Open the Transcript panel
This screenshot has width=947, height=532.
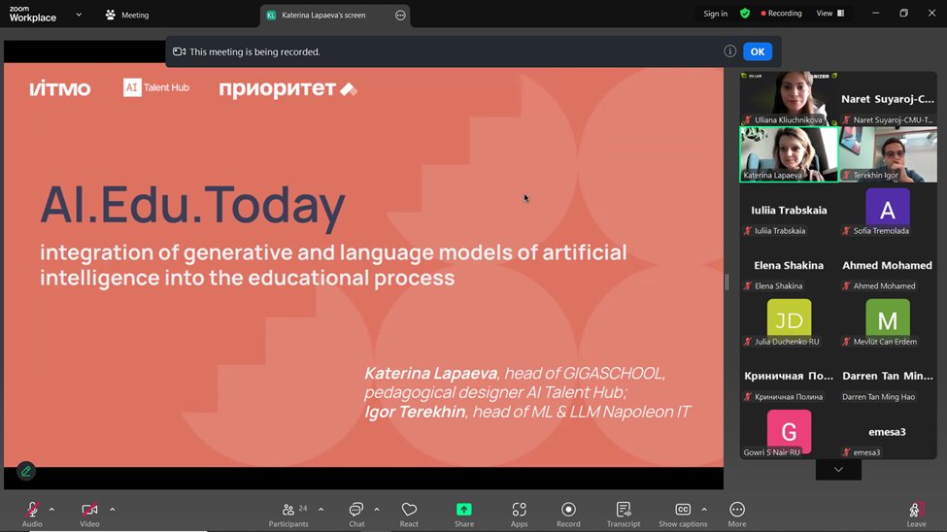coord(624,515)
